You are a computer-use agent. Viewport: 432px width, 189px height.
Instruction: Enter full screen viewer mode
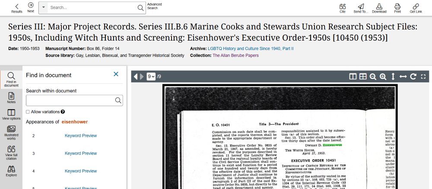click(423, 77)
